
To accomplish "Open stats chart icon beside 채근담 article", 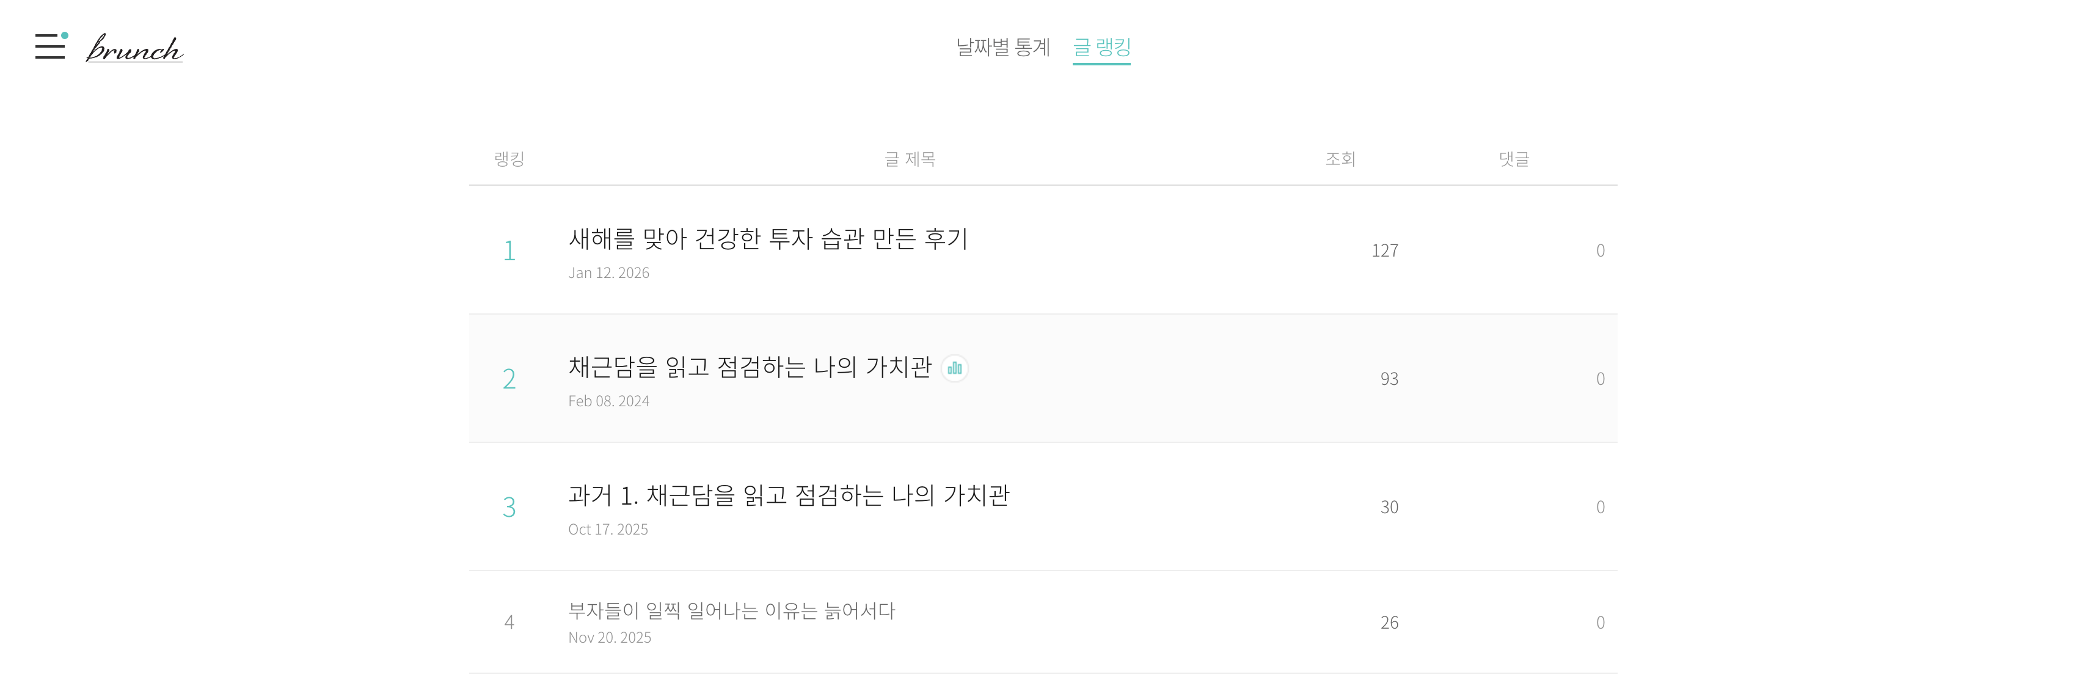I will pos(955,368).
